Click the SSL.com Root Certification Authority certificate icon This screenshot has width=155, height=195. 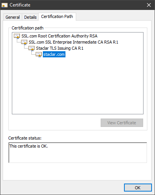(x=17, y=36)
